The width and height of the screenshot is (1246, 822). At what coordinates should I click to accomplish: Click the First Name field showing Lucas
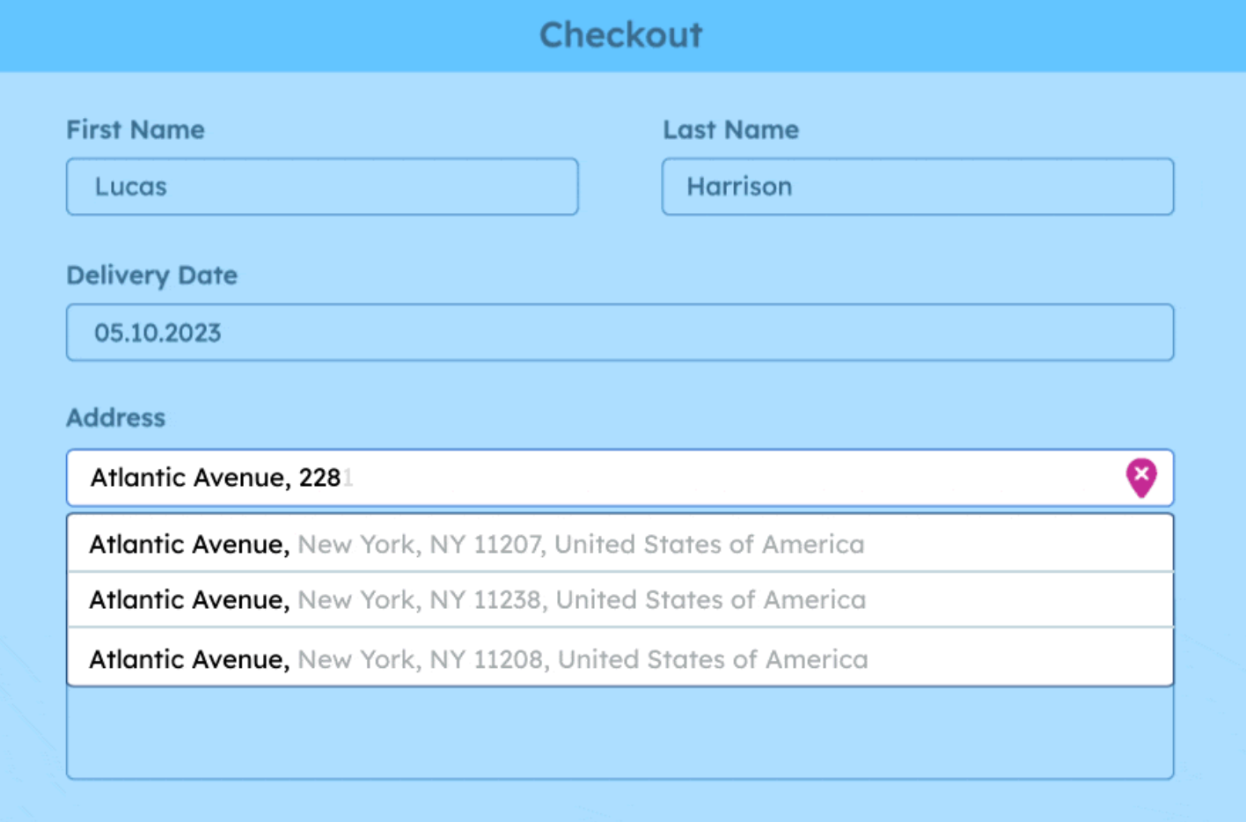click(321, 187)
